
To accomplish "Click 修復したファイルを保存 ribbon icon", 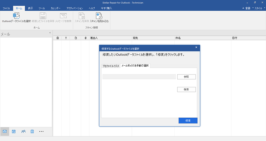I will click(x=43, y=16).
